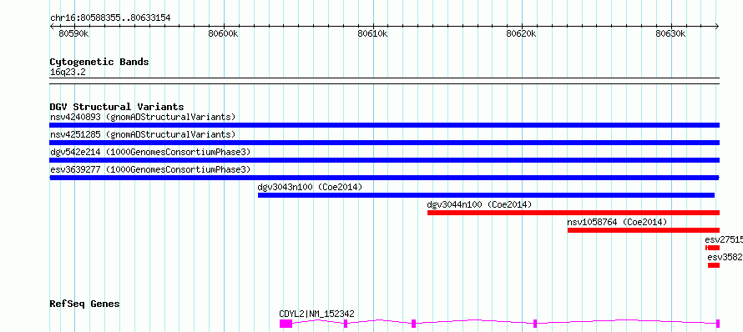
Task: Open the nsv1058764 (Coe2014) variant label
Action: 617,222
